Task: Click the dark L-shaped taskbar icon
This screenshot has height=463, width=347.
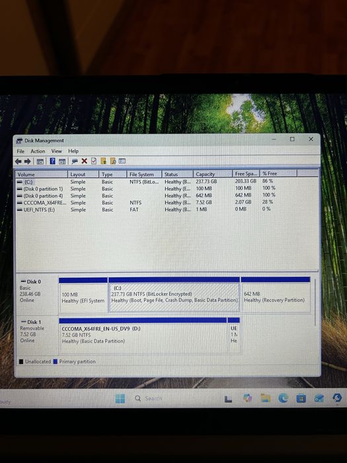Action: 228,400
